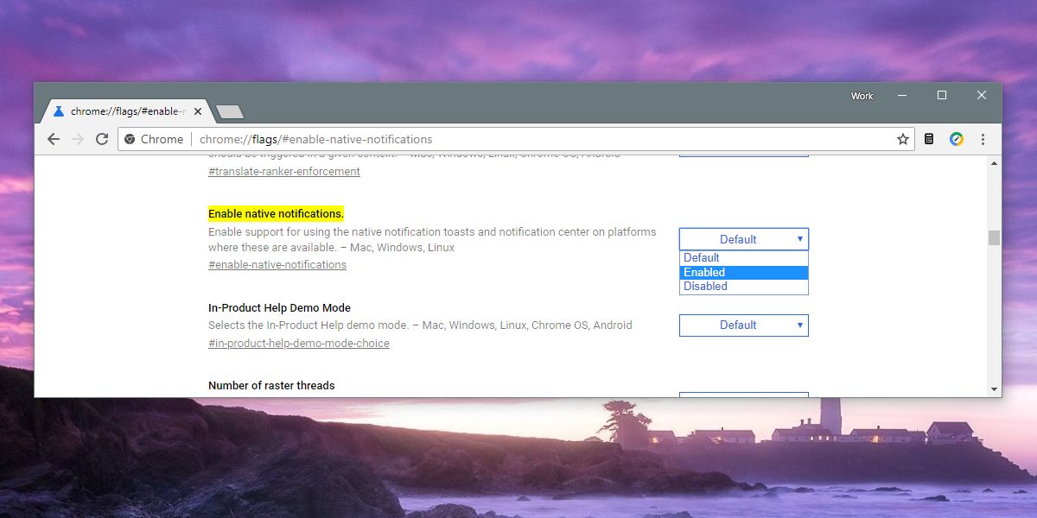Open the #translate-ranker-enforcement link

click(x=284, y=171)
